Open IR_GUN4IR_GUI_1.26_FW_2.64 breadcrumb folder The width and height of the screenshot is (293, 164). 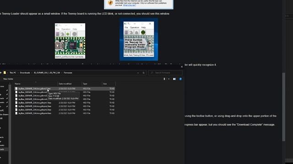click(47, 73)
